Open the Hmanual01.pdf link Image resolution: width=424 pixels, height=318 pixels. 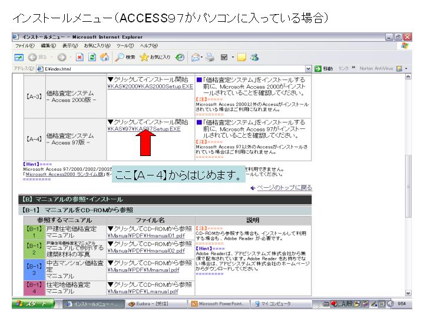[146, 236]
